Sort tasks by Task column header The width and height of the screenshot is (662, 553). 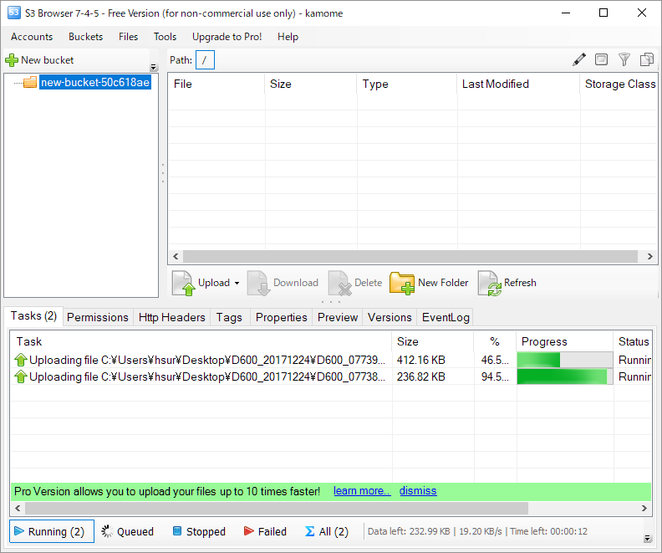coord(201,341)
